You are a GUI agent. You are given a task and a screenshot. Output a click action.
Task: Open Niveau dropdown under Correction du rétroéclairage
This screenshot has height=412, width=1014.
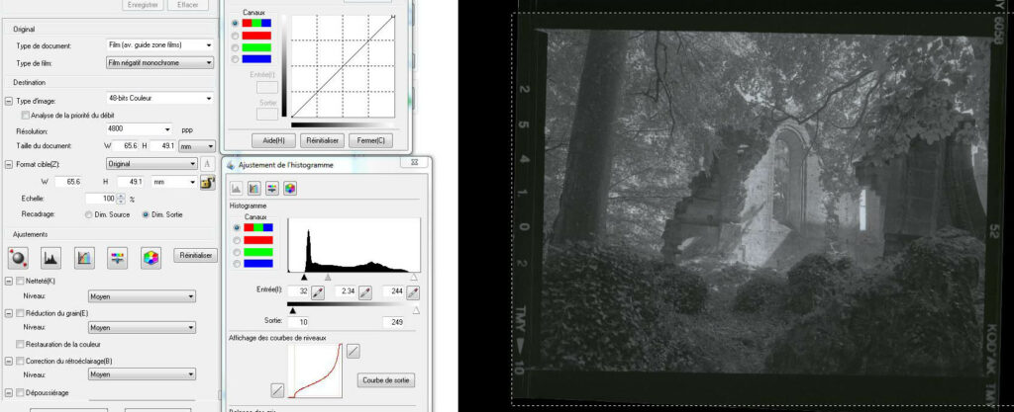(x=142, y=374)
